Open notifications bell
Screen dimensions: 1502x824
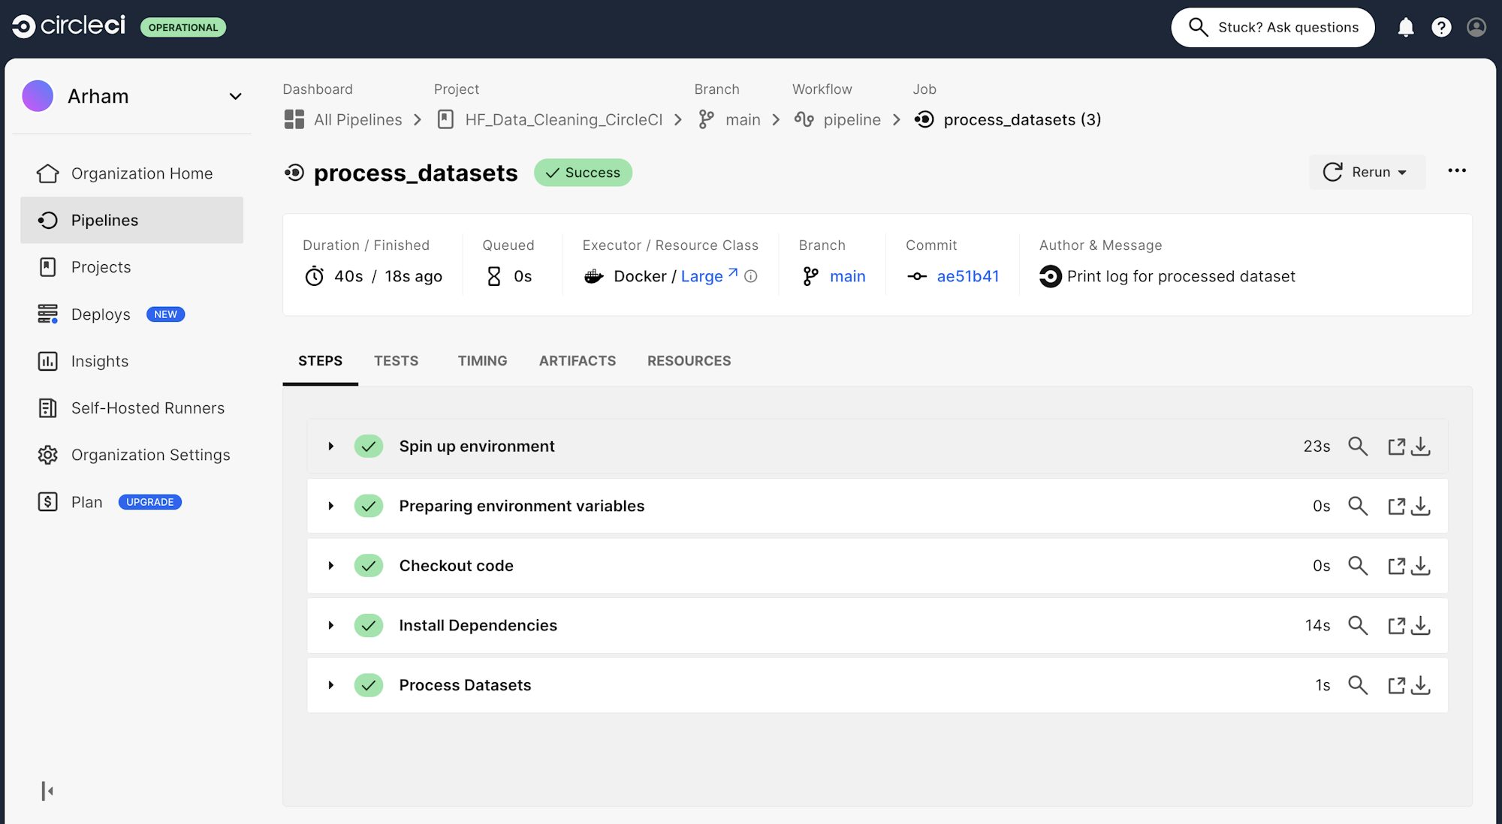[x=1407, y=27]
